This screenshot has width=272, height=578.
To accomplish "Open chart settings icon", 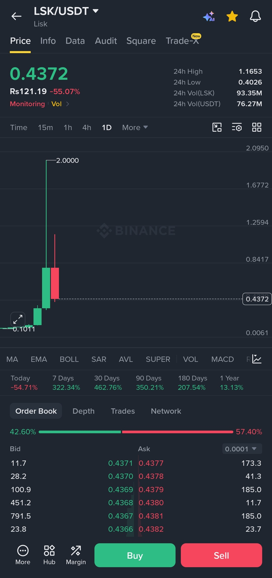I will click(x=237, y=127).
